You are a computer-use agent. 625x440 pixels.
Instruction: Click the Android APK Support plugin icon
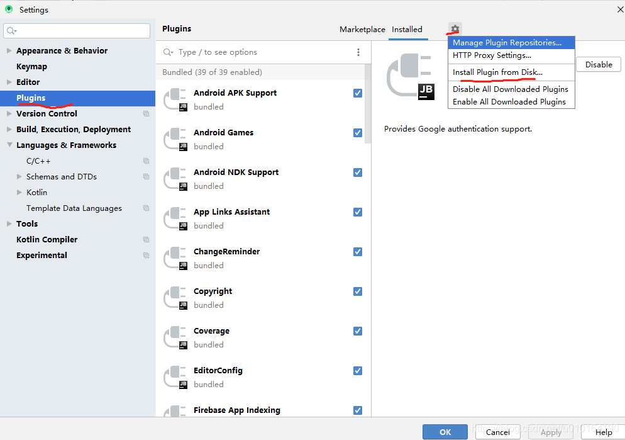pos(175,99)
